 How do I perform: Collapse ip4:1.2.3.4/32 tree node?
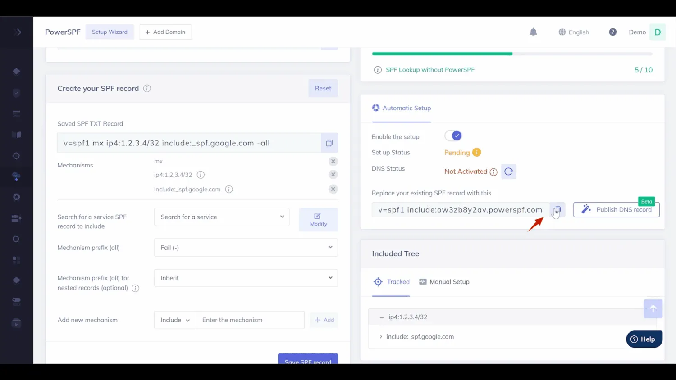click(x=381, y=317)
